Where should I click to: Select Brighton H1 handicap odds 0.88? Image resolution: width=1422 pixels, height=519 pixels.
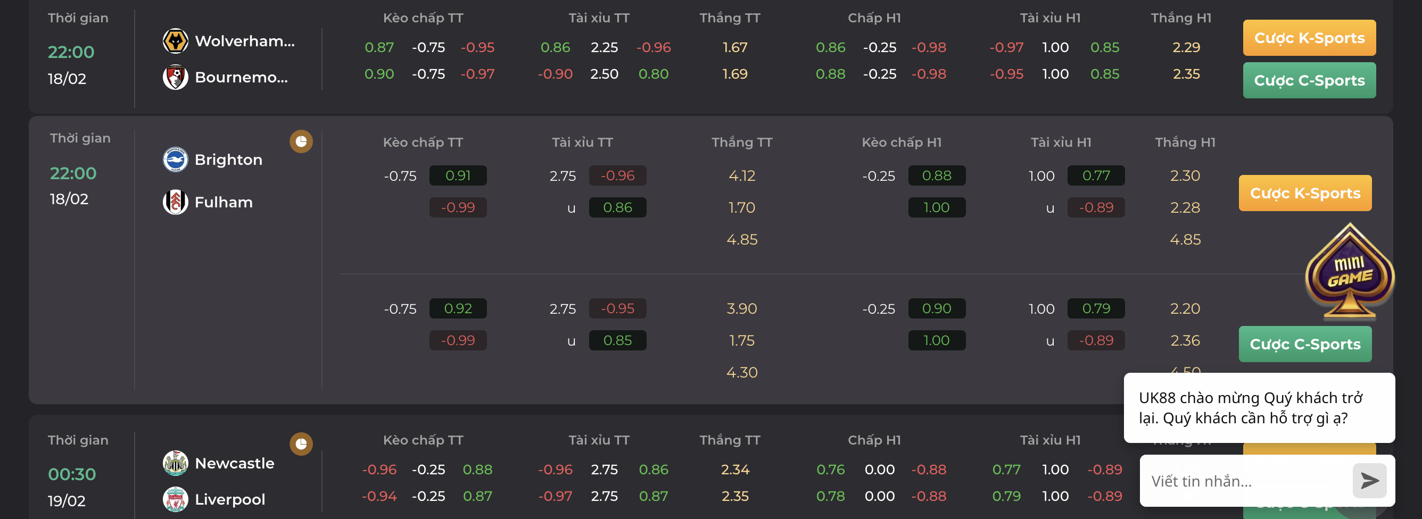936,175
